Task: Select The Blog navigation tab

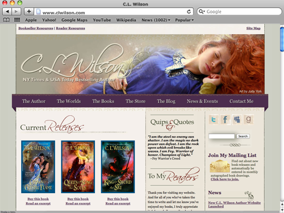Action: [x=166, y=101]
